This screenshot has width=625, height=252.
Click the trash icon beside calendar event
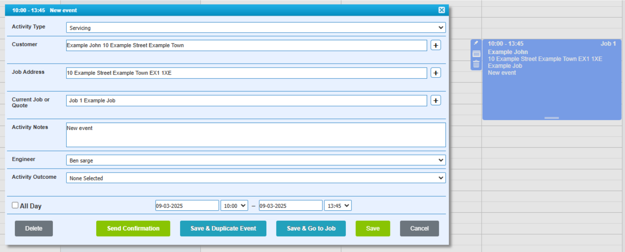(x=476, y=64)
